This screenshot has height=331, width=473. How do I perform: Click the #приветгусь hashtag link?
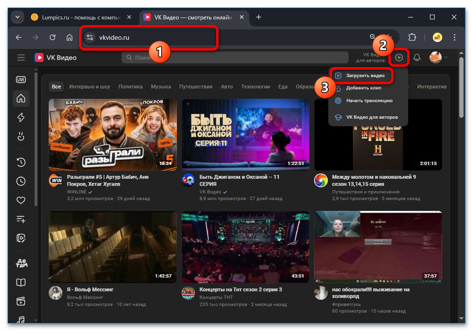coord(346,305)
